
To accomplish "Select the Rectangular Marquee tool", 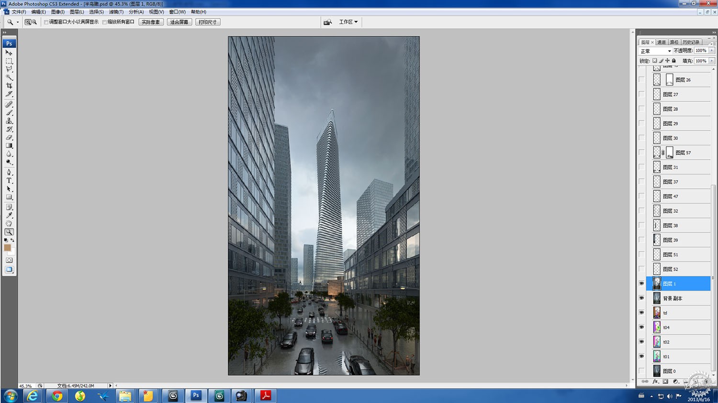I will (x=9, y=61).
